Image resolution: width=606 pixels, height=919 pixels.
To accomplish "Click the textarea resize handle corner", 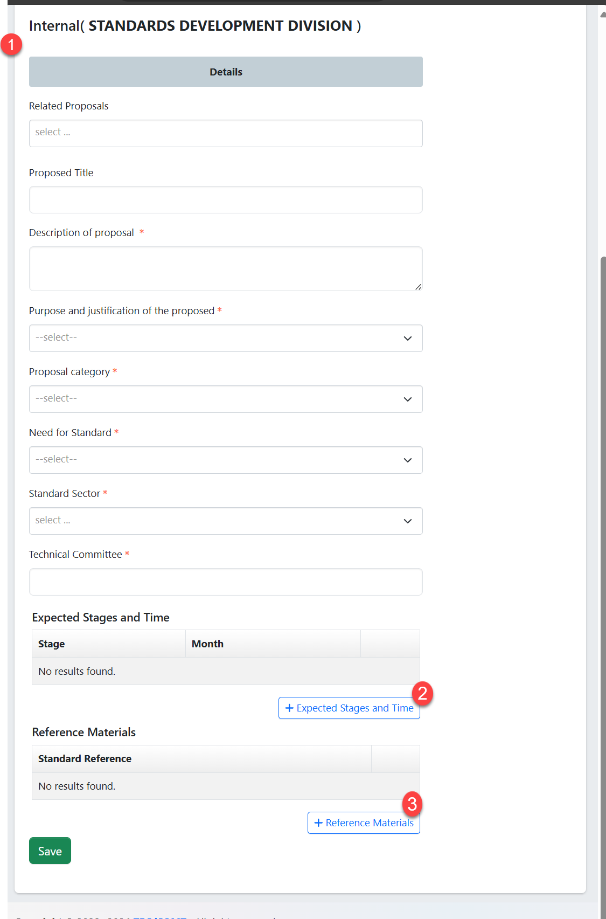I will click(419, 287).
